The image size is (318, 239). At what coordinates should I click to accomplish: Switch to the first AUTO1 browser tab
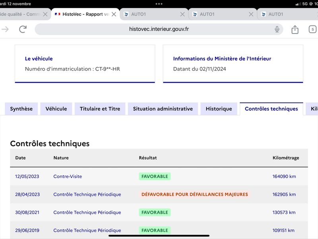[154, 14]
